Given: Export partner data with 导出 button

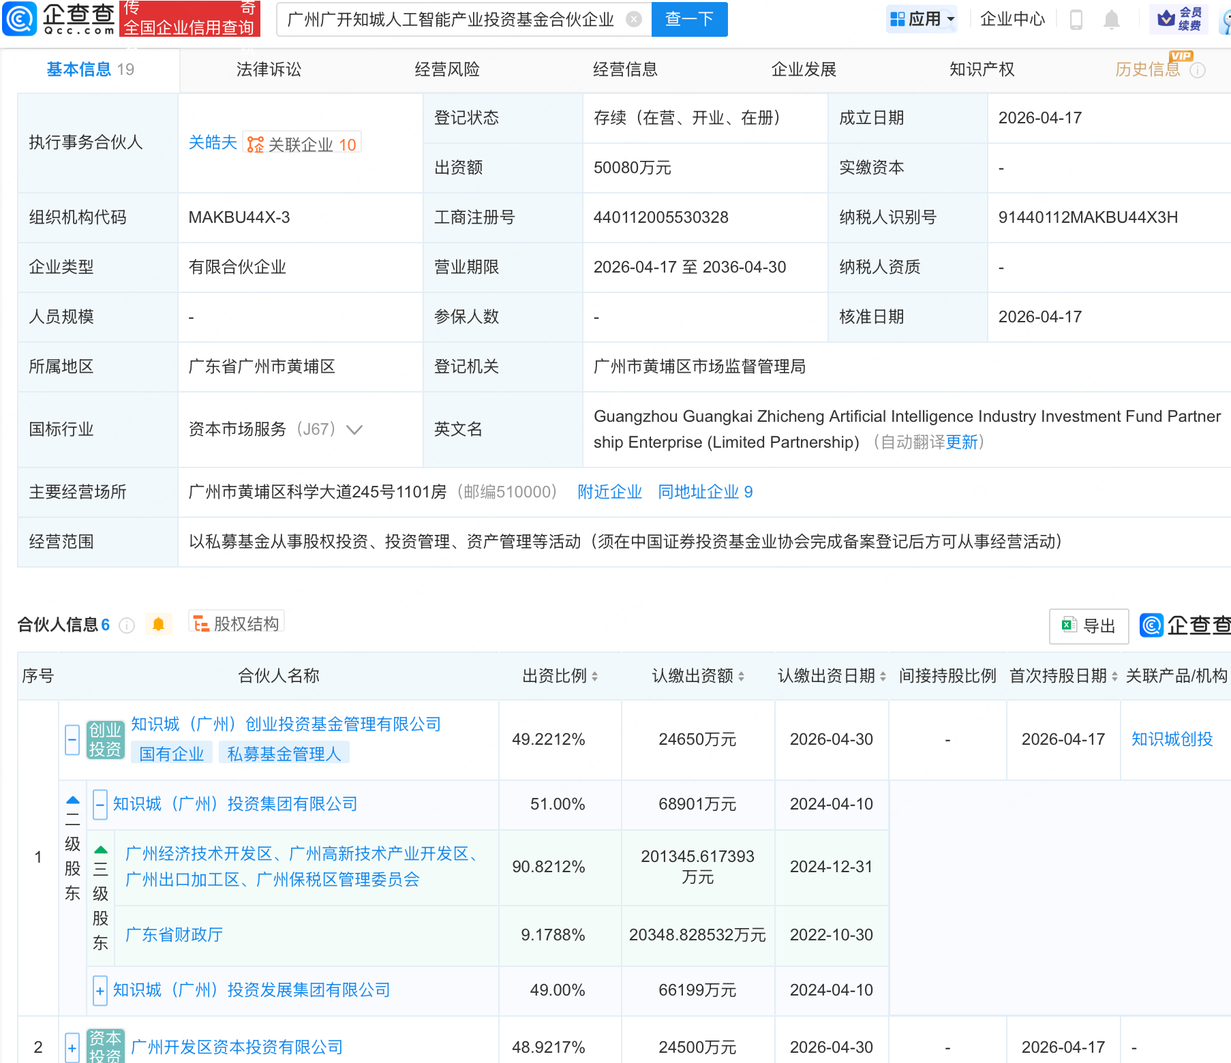Looking at the screenshot, I should [1089, 626].
